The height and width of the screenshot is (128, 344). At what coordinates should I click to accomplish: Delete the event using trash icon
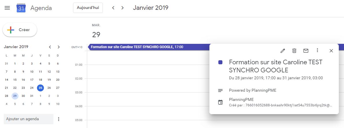click(x=294, y=51)
